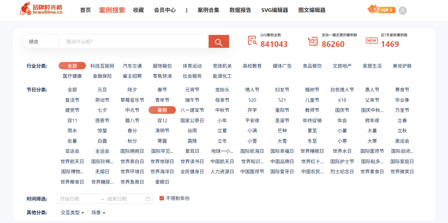This screenshot has width=448, height=223.
Task: Choose the 母亲节 holiday filter
Action: click(x=222, y=100)
